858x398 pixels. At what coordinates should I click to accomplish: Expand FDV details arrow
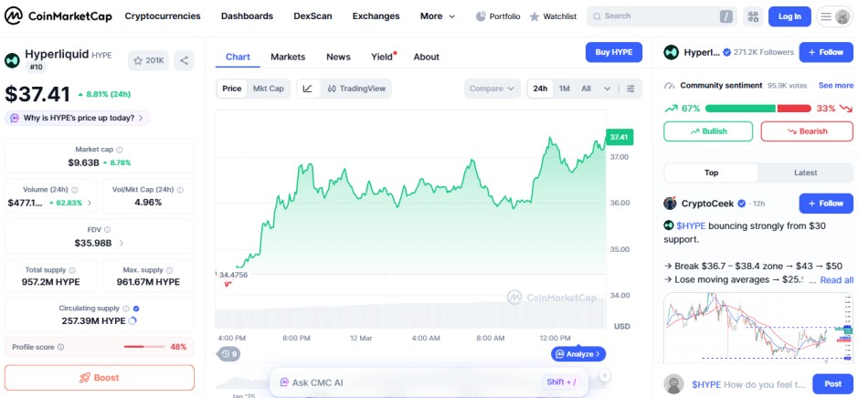click(x=122, y=244)
